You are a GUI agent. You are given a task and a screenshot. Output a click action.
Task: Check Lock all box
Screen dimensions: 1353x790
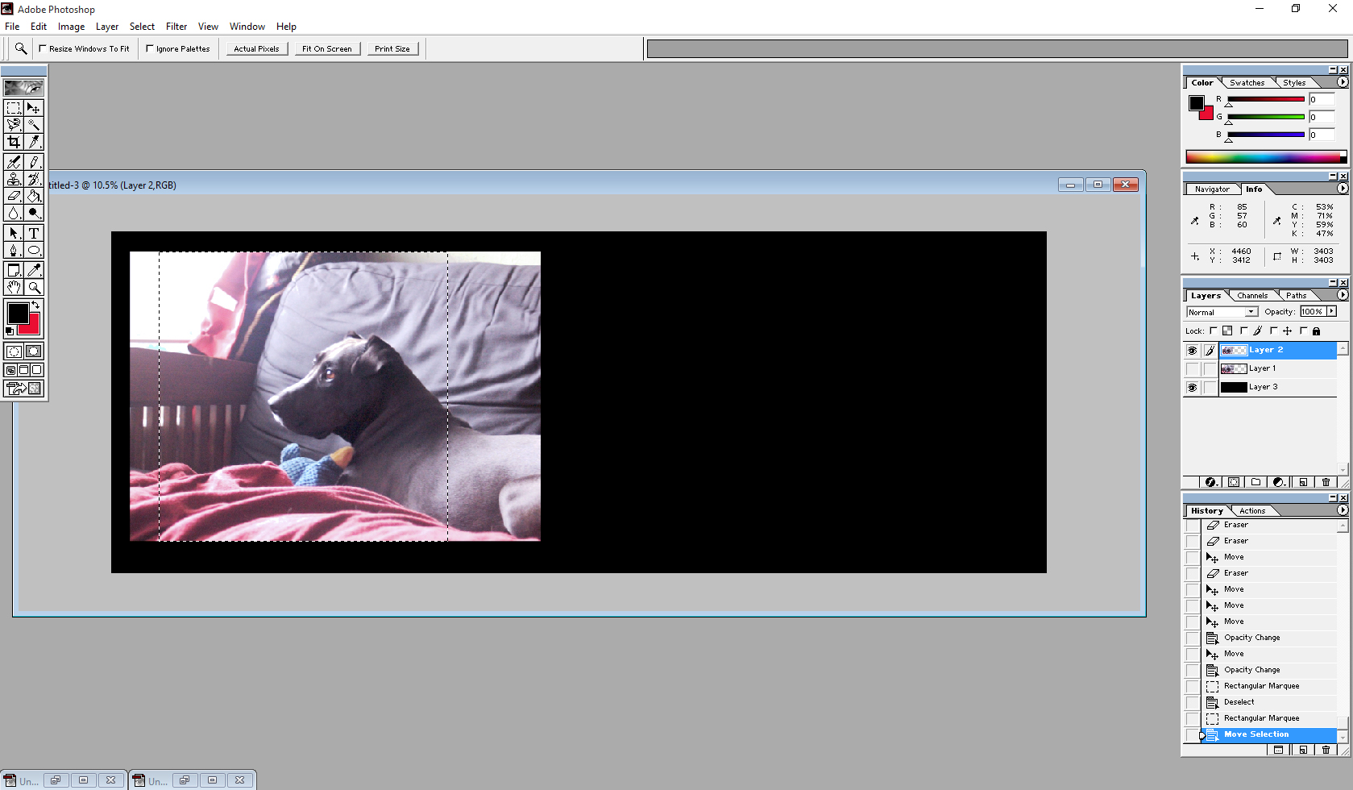(1304, 331)
